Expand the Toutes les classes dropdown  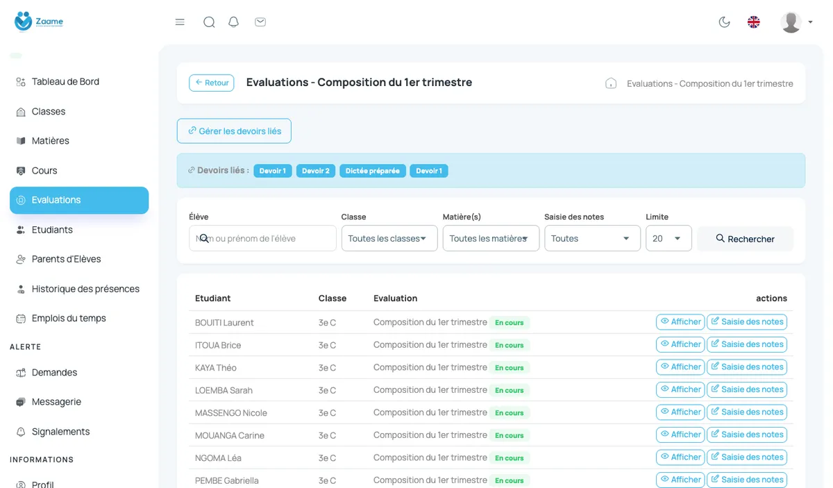click(389, 238)
